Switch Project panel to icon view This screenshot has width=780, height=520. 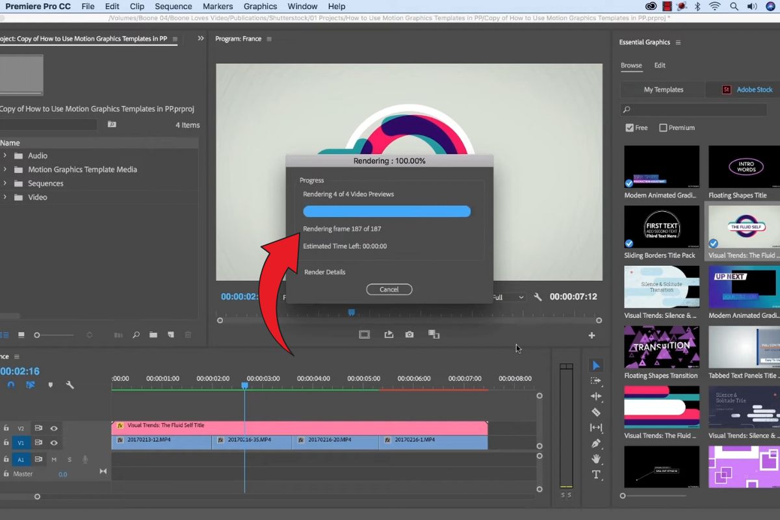point(21,335)
